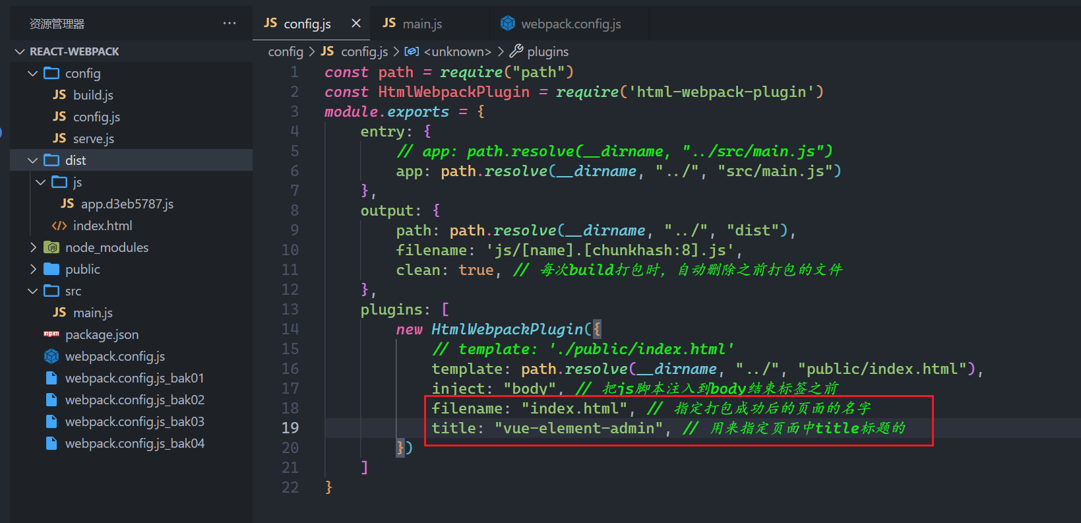Image resolution: width=1081 pixels, height=523 pixels.
Task: Collapse the js subfolder chevron
Action: click(x=41, y=182)
